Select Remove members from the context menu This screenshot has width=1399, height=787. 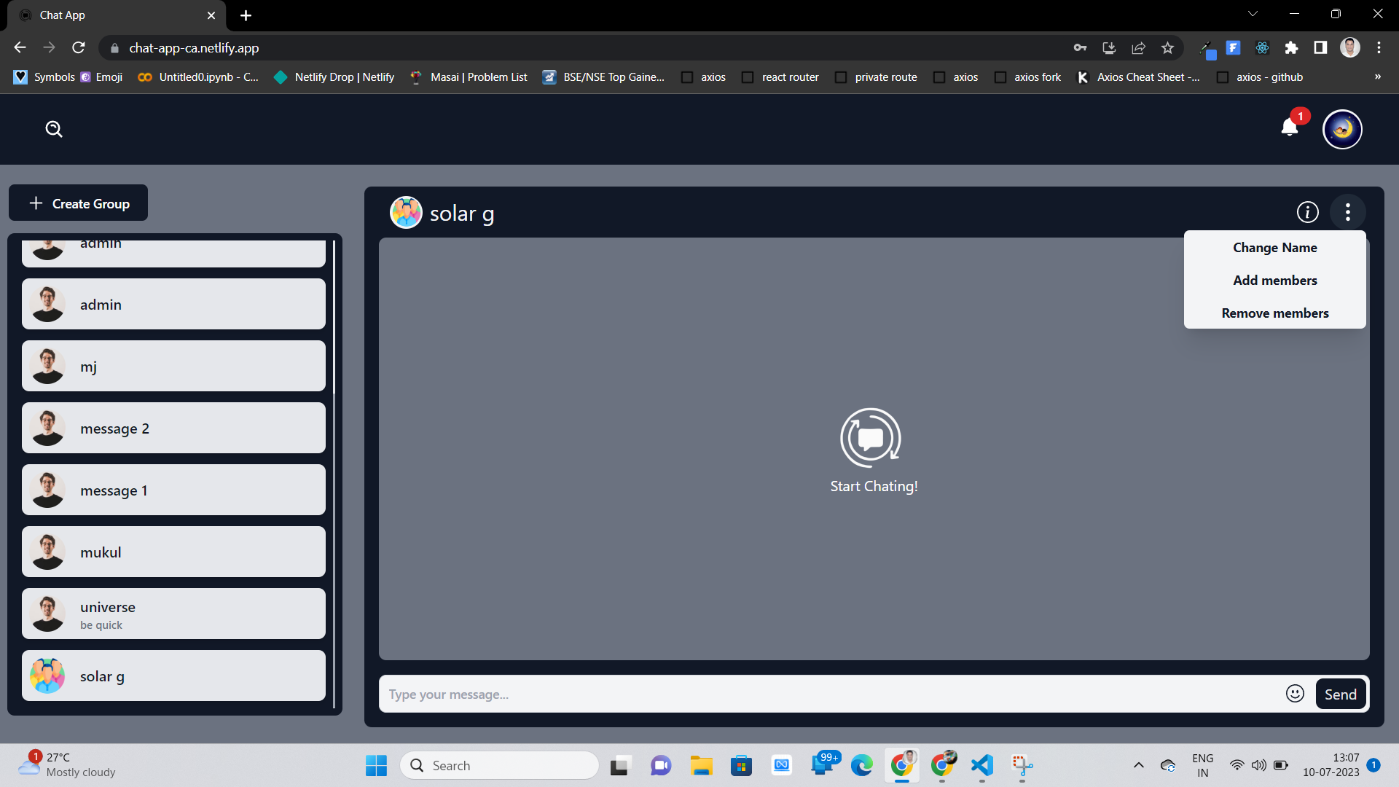1274,313
